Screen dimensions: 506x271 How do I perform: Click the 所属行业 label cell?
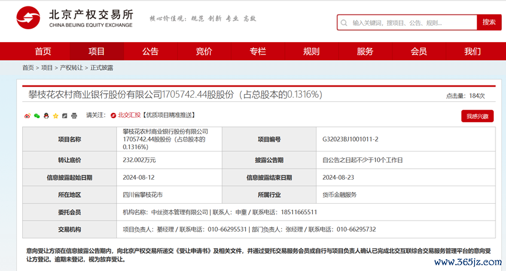coord(269,195)
